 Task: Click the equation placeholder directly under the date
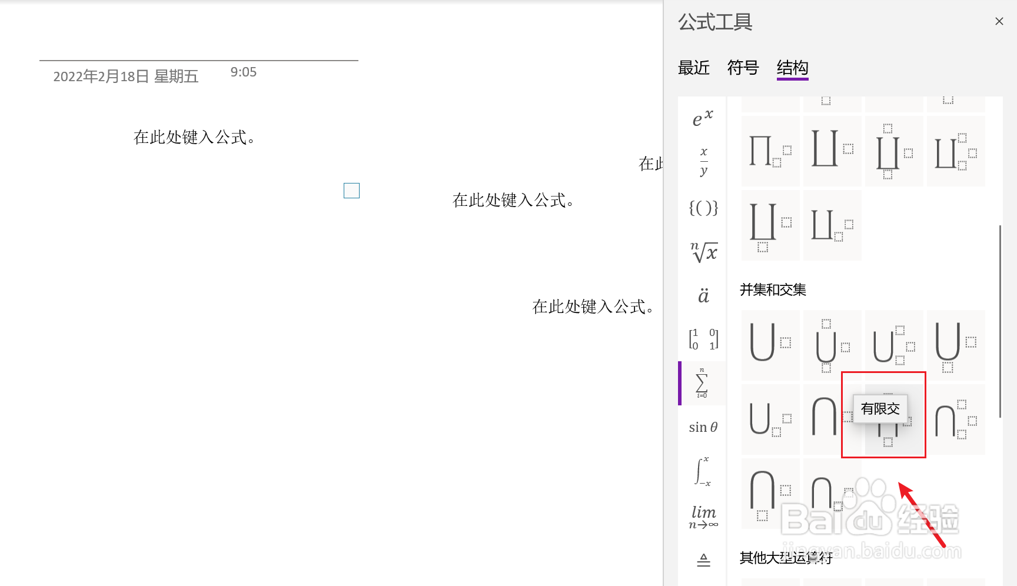194,138
